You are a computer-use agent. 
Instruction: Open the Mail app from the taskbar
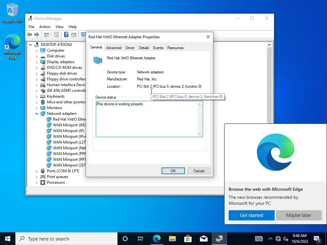pos(203,239)
